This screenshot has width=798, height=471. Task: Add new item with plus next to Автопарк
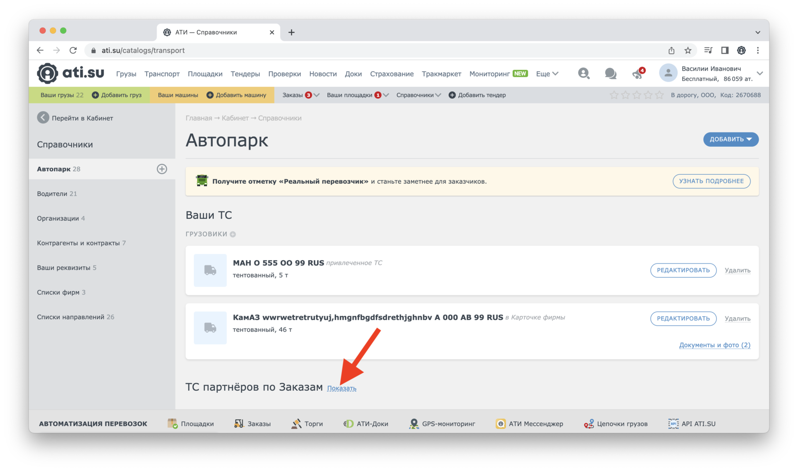click(x=162, y=169)
